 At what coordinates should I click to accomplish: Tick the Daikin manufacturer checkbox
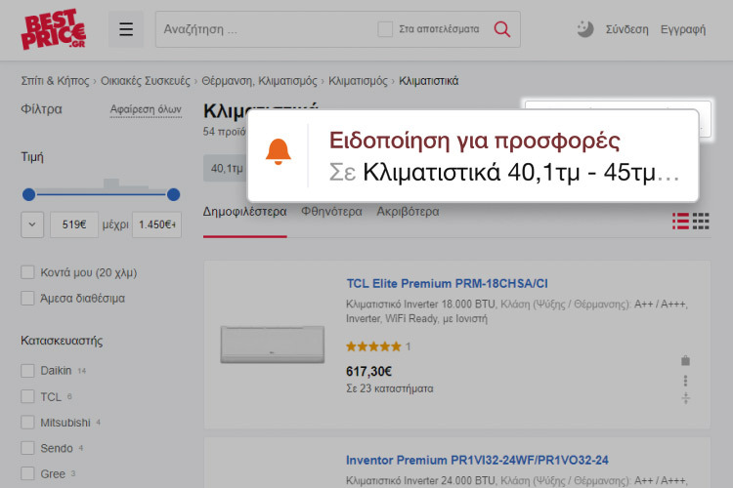27,371
